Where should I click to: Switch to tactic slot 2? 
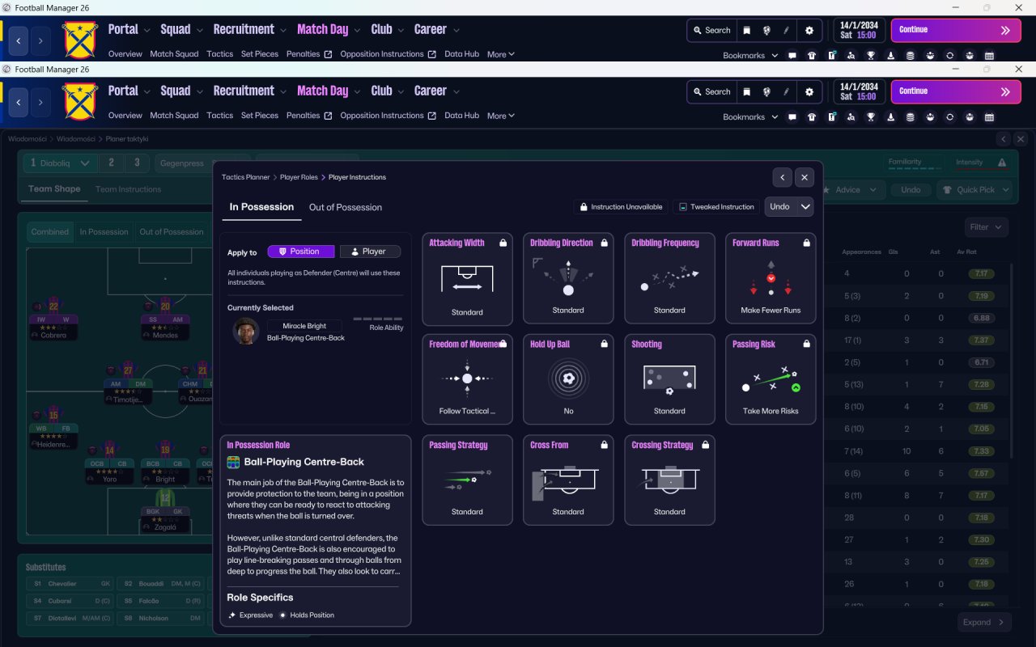pos(111,163)
